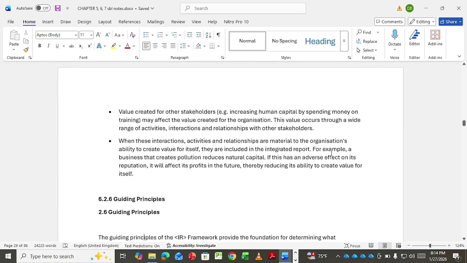Open the File menu
This screenshot has height=263, width=467.
coord(11,22)
